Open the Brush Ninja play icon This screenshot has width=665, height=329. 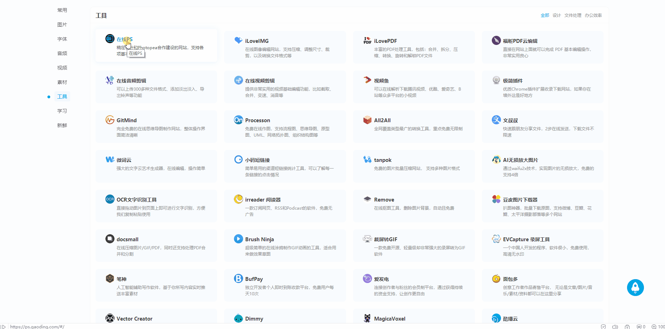click(239, 239)
